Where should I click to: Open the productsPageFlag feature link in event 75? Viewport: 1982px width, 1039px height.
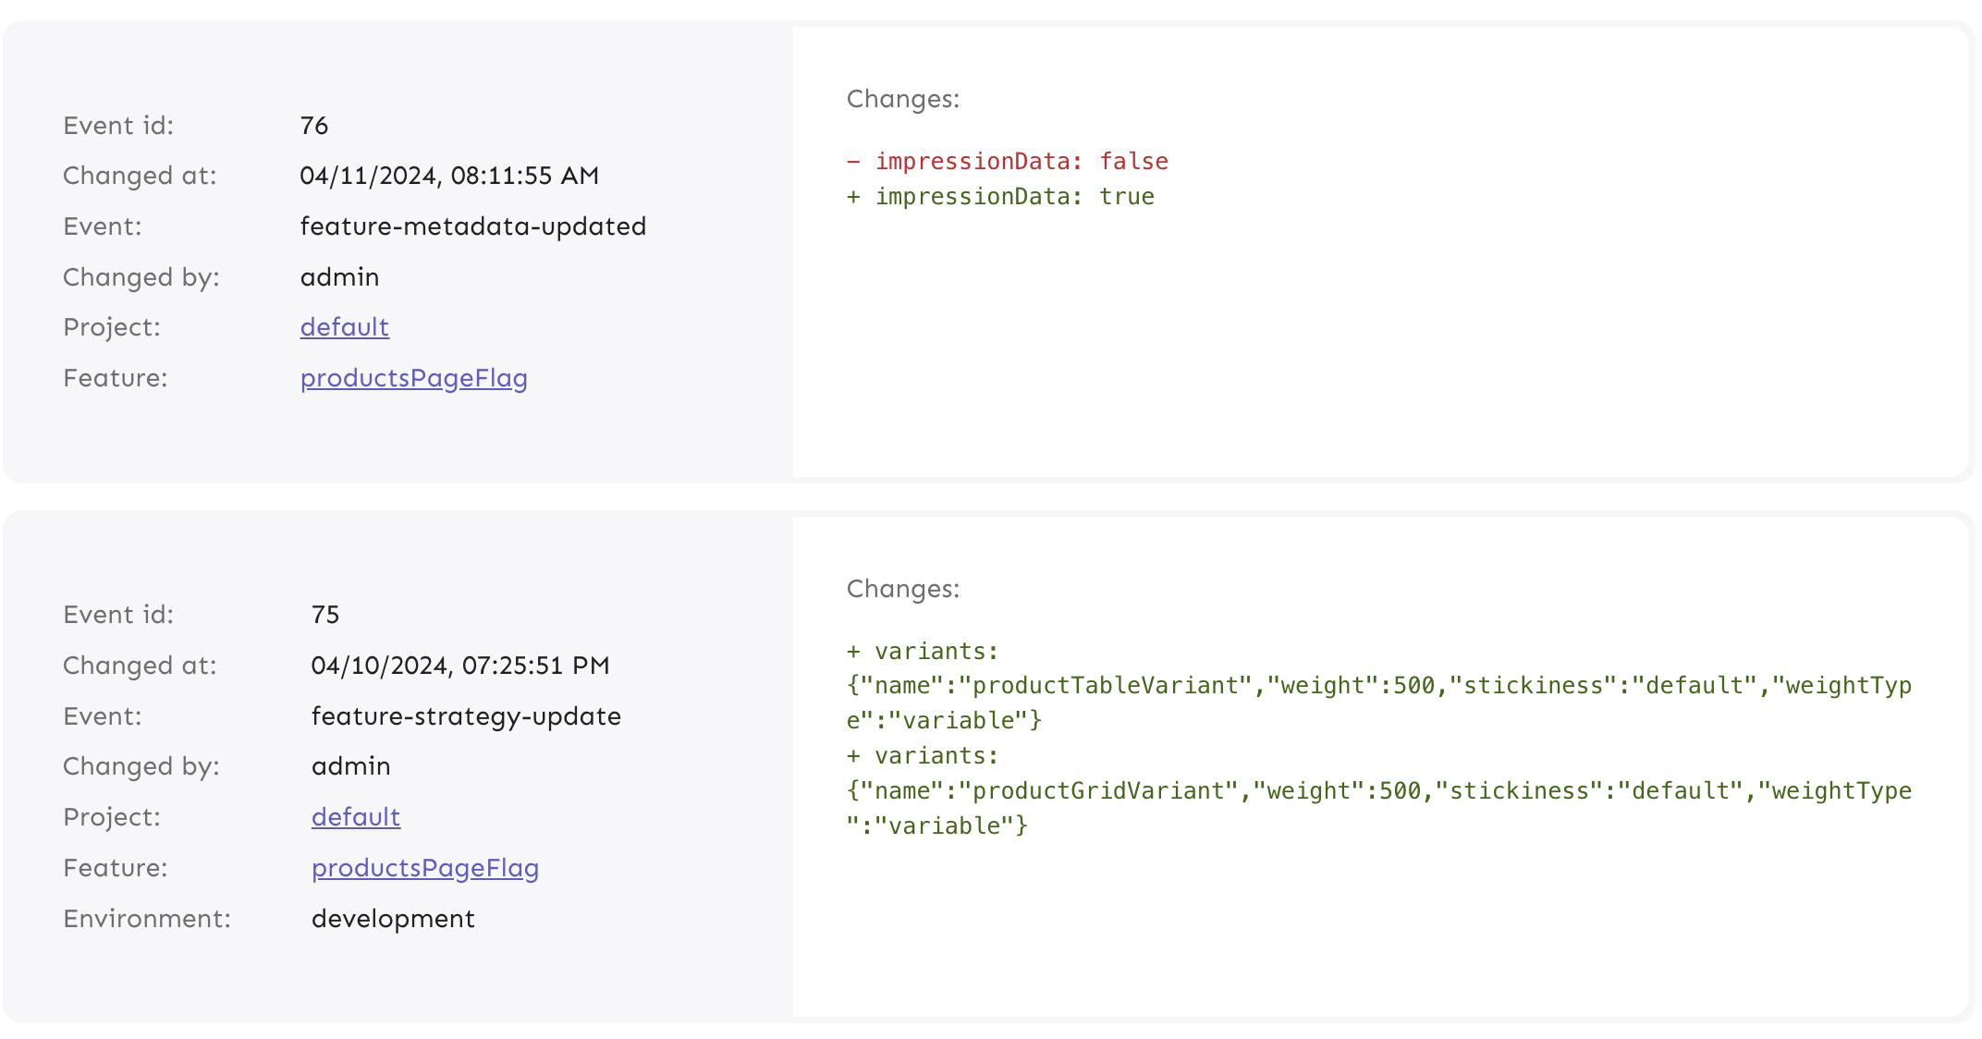pyautogui.click(x=424, y=868)
